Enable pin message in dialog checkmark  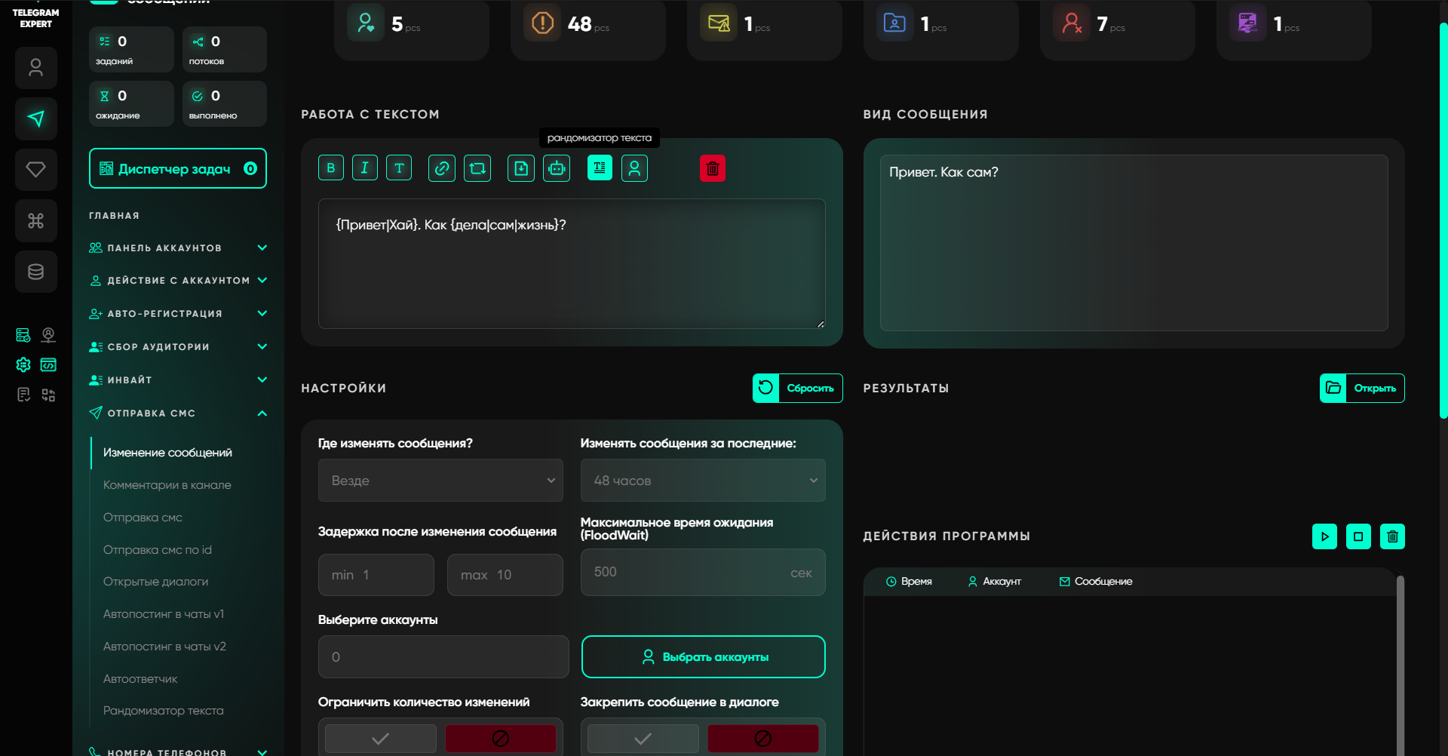click(643, 739)
